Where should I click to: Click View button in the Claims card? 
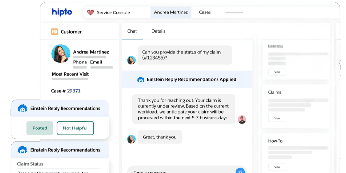[x=277, y=118]
